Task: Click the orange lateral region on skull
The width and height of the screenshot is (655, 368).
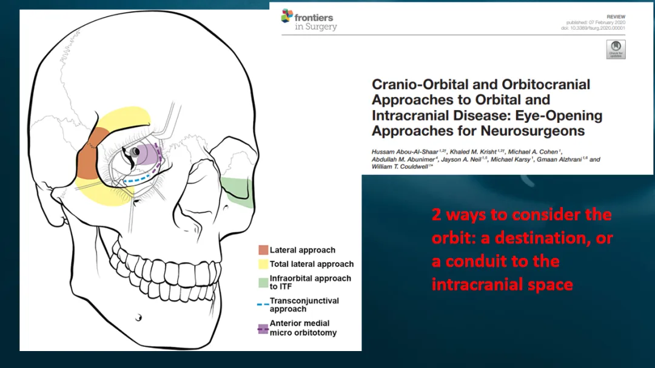Action: (x=90, y=157)
